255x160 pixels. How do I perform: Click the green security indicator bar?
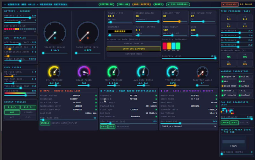[178, 46]
